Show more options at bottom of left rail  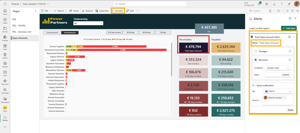click(5, 127)
